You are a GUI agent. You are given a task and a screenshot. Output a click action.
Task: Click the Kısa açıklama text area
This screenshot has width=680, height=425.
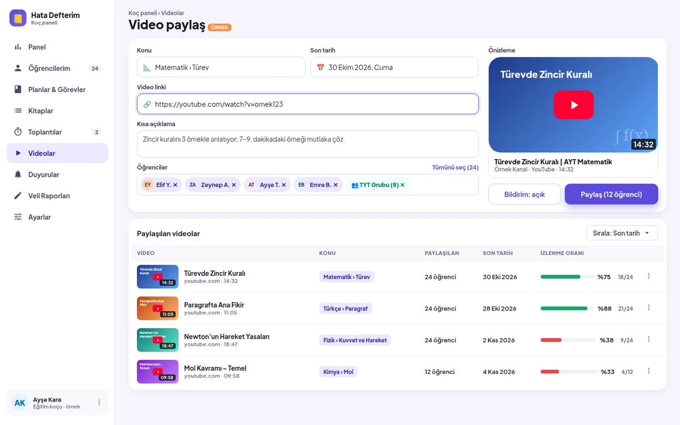coord(308,144)
